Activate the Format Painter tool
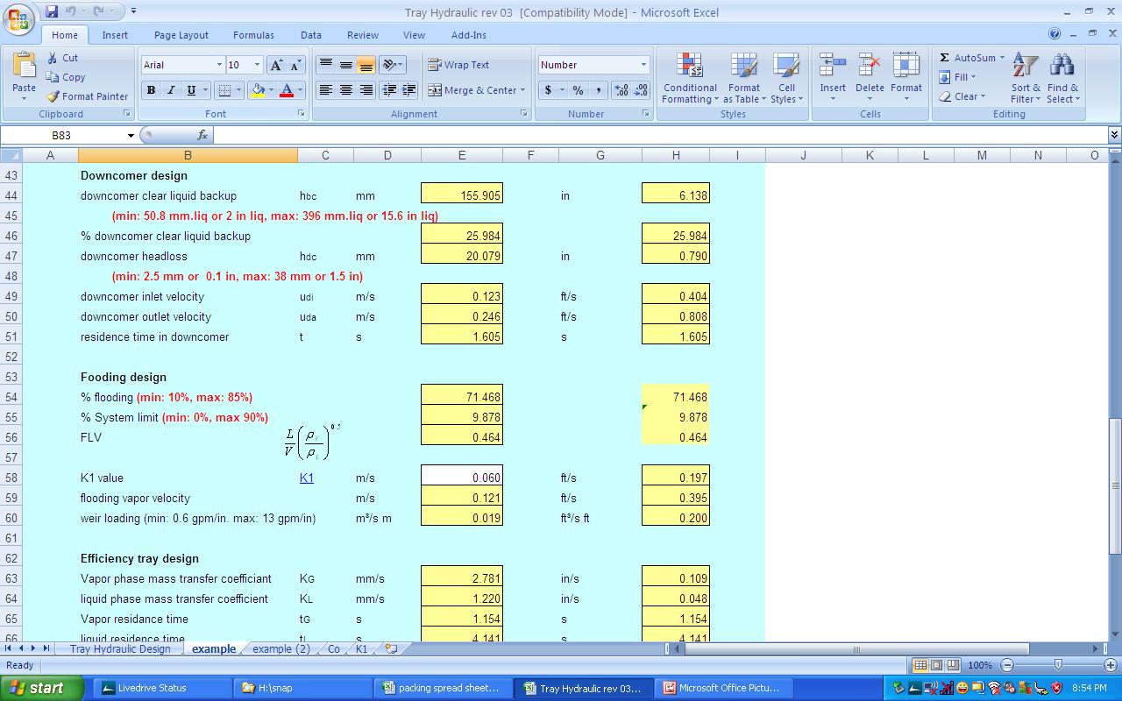The height and width of the screenshot is (701, 1122). pos(88,96)
